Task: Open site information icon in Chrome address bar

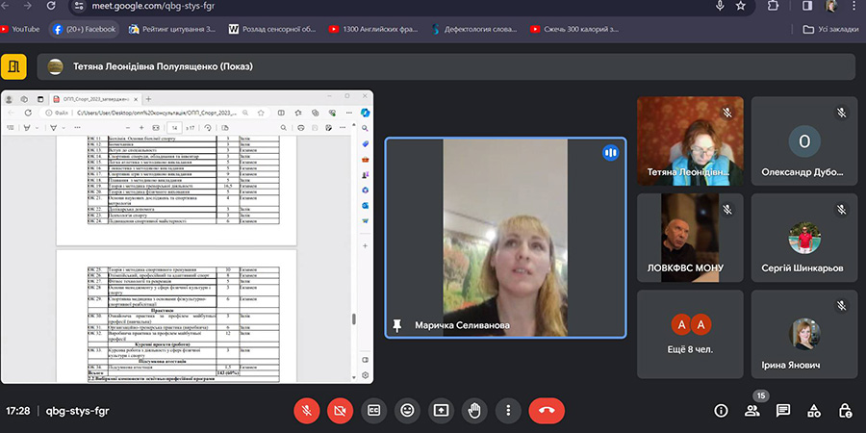Action: pos(79,6)
